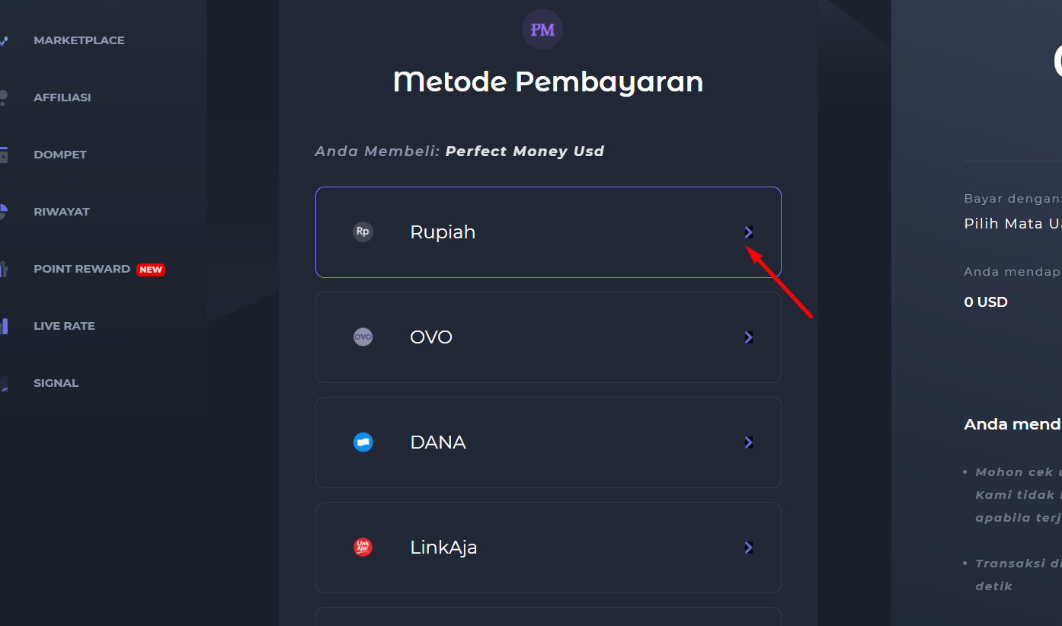The image size is (1062, 626).
Task: Open the Pilih Mata Uang currency selector
Action: pos(1013,224)
